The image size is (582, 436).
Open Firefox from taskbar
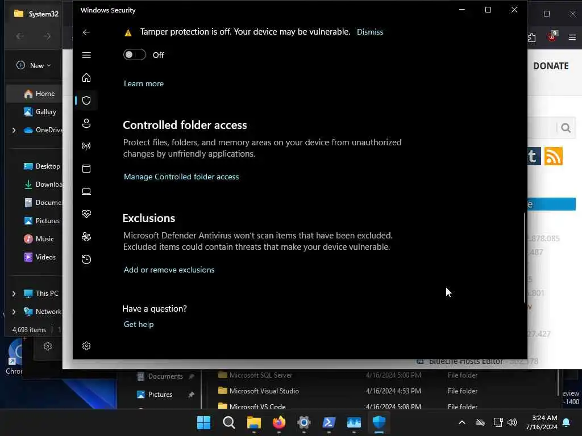[278, 422]
